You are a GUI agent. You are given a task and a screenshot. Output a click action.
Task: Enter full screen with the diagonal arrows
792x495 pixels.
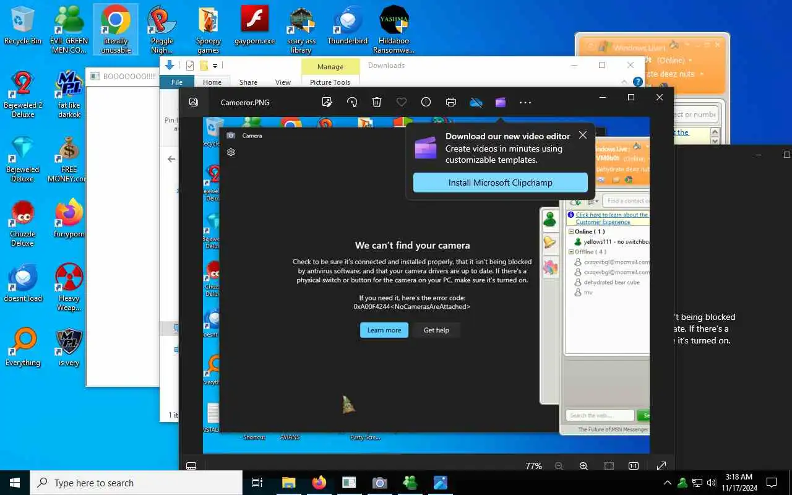661,466
